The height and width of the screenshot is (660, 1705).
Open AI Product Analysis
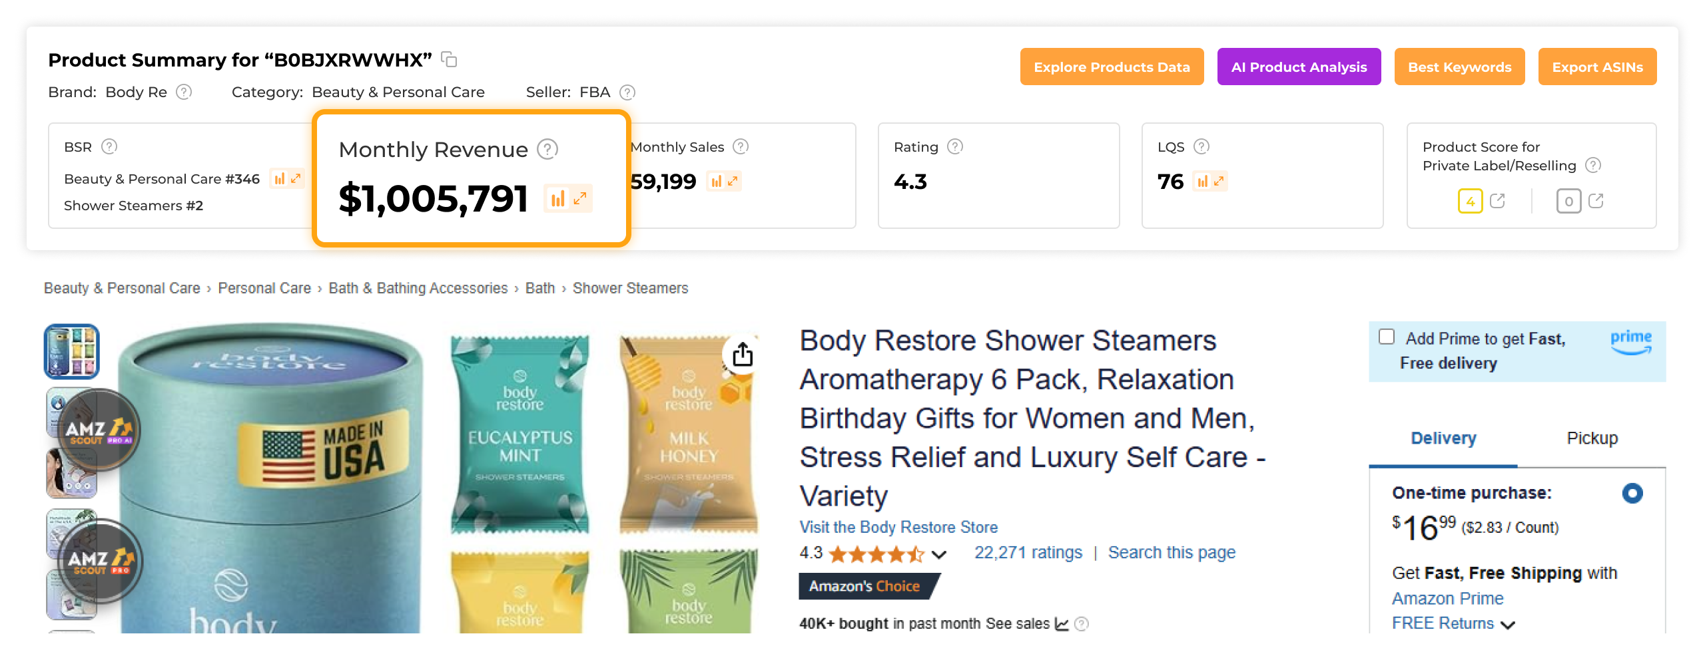click(1299, 67)
